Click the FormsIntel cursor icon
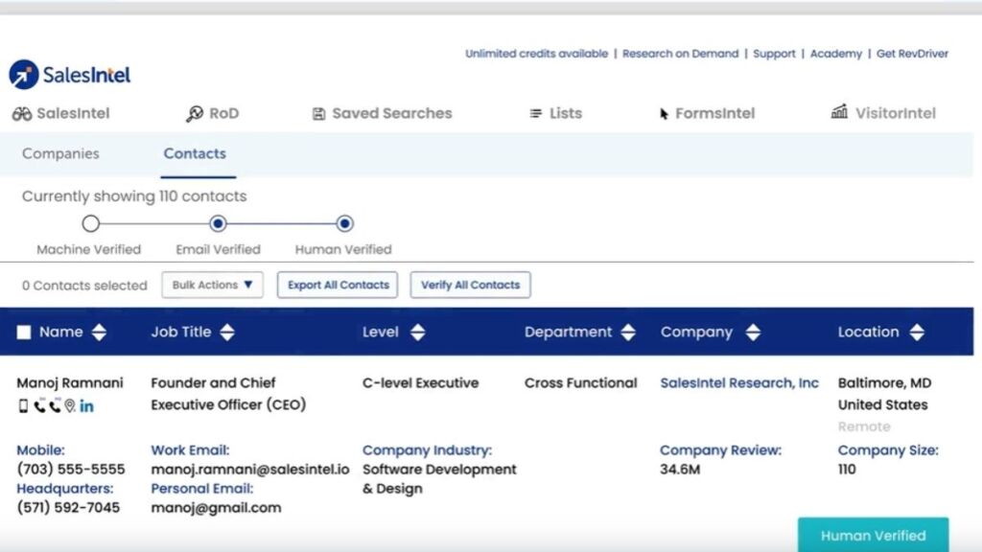 664,113
